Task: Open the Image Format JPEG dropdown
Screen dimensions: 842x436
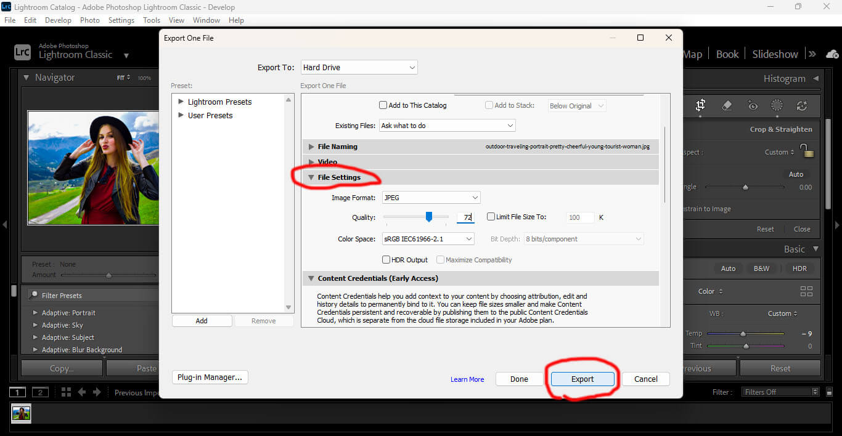Action: pos(431,198)
